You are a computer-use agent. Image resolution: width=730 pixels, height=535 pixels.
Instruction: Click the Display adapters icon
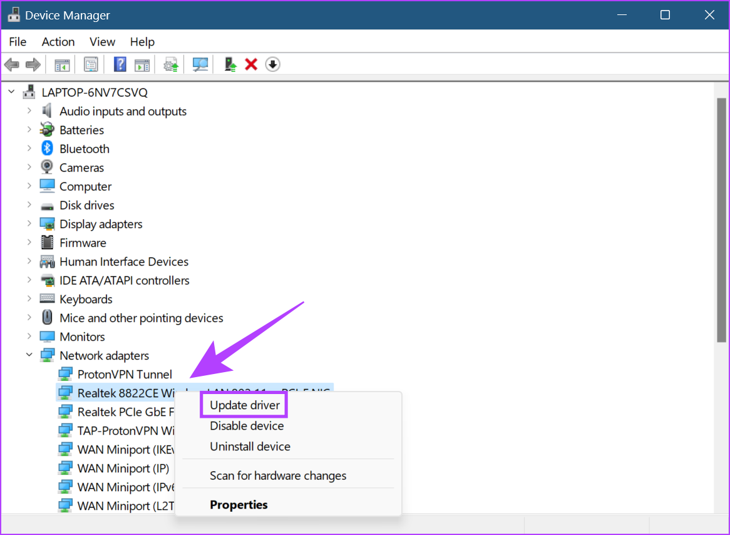pyautogui.click(x=47, y=224)
